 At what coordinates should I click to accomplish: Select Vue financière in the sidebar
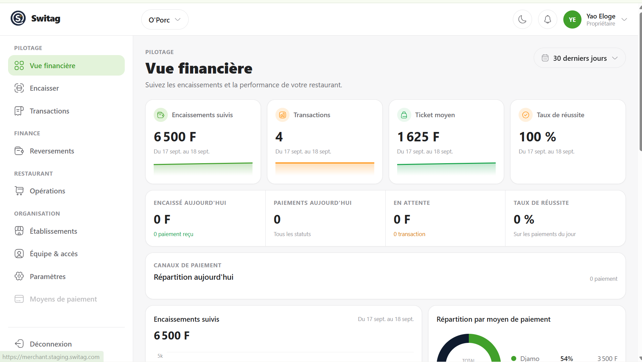click(66, 65)
